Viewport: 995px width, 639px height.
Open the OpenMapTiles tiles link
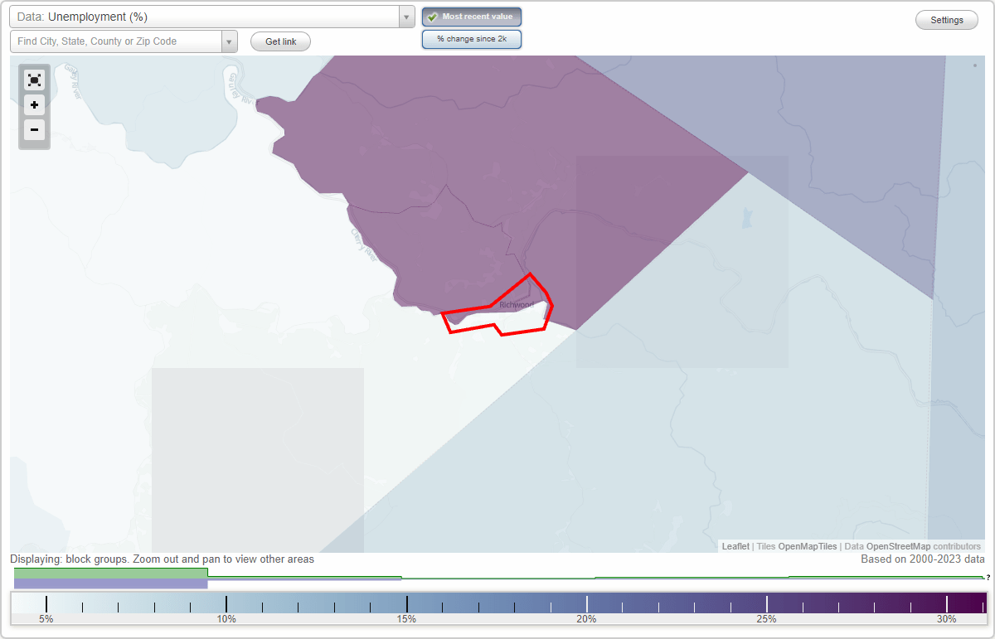[806, 546]
